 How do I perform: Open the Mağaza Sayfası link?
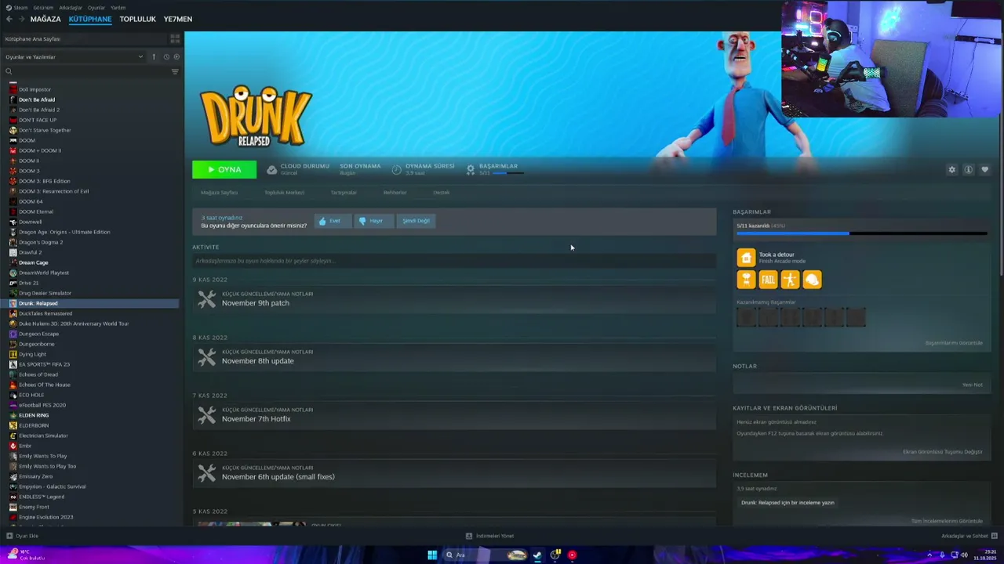click(x=219, y=193)
